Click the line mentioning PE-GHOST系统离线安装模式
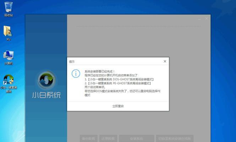The width and height of the screenshot is (236, 142). tap(118, 83)
